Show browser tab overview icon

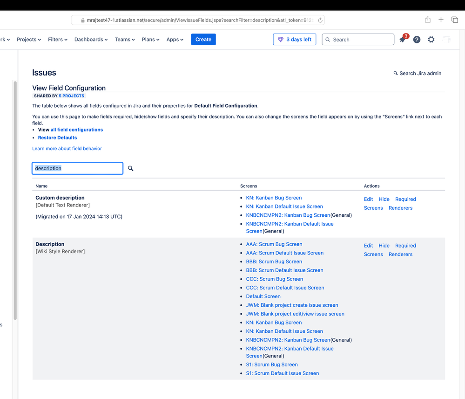[x=455, y=20]
